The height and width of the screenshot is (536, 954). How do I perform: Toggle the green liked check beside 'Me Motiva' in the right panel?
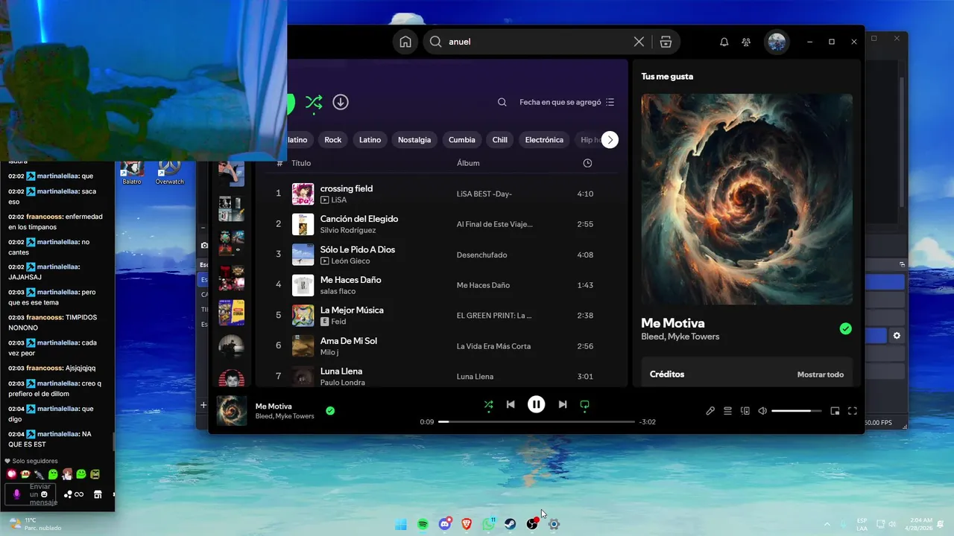click(845, 328)
